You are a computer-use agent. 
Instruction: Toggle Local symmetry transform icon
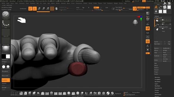(x=148, y=28)
